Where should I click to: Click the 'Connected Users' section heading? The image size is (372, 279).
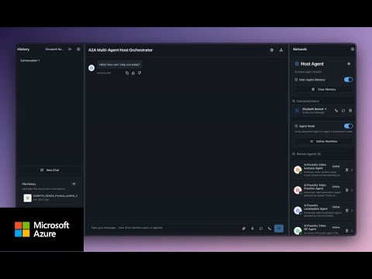click(x=308, y=102)
